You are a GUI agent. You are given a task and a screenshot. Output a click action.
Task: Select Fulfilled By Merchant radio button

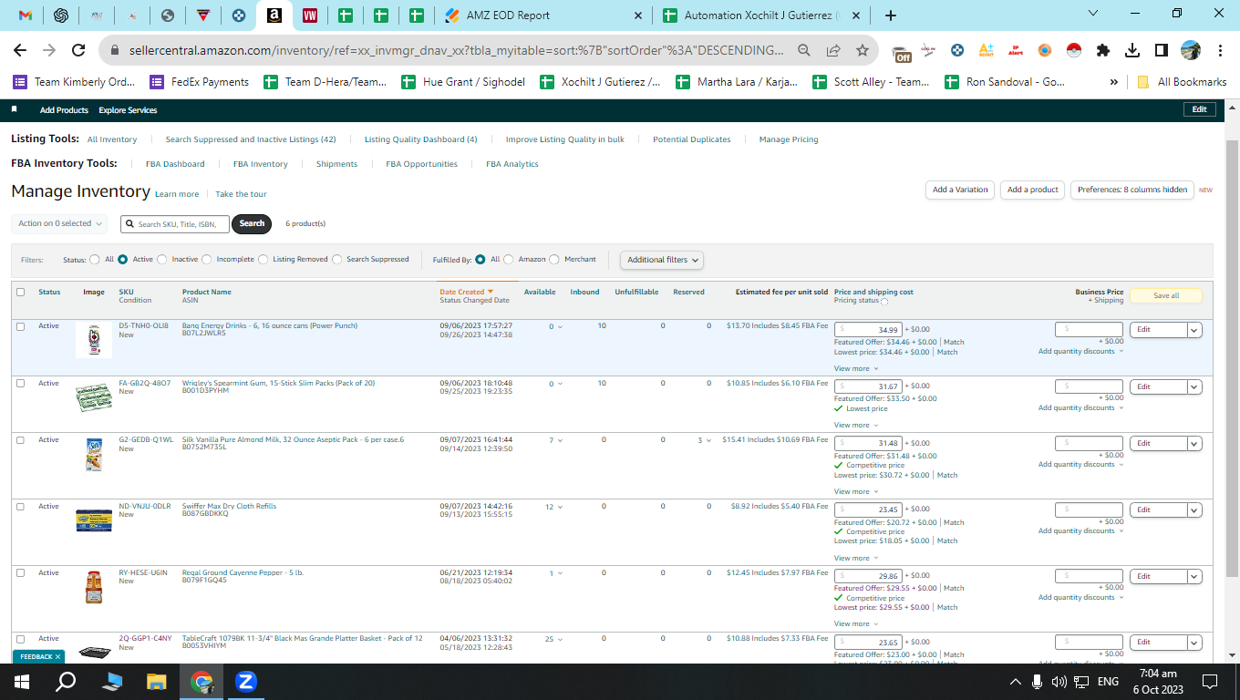(554, 260)
